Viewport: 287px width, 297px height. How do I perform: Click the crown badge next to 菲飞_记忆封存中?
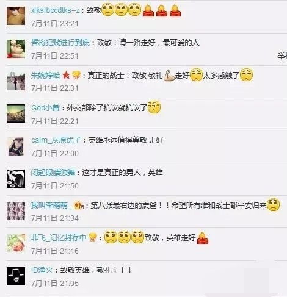[92, 237]
